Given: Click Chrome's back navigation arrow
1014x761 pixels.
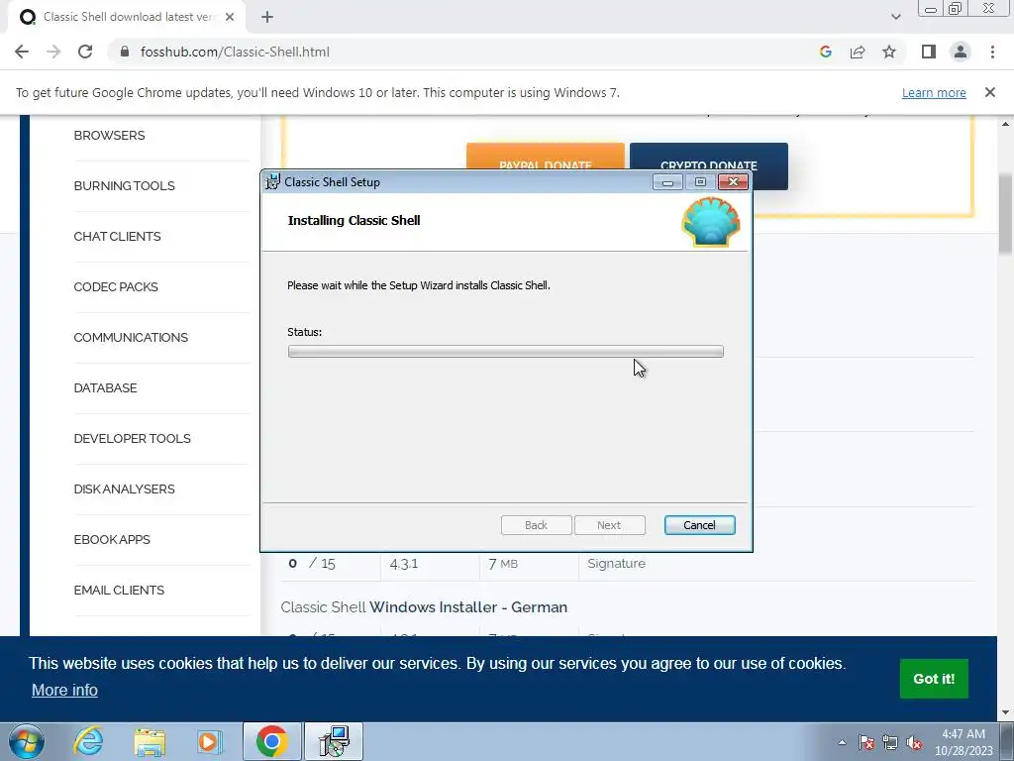Looking at the screenshot, I should [x=22, y=52].
